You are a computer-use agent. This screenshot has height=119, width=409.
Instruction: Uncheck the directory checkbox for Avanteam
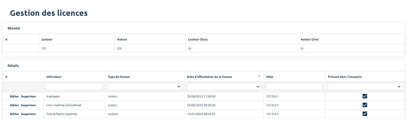pos(364,96)
